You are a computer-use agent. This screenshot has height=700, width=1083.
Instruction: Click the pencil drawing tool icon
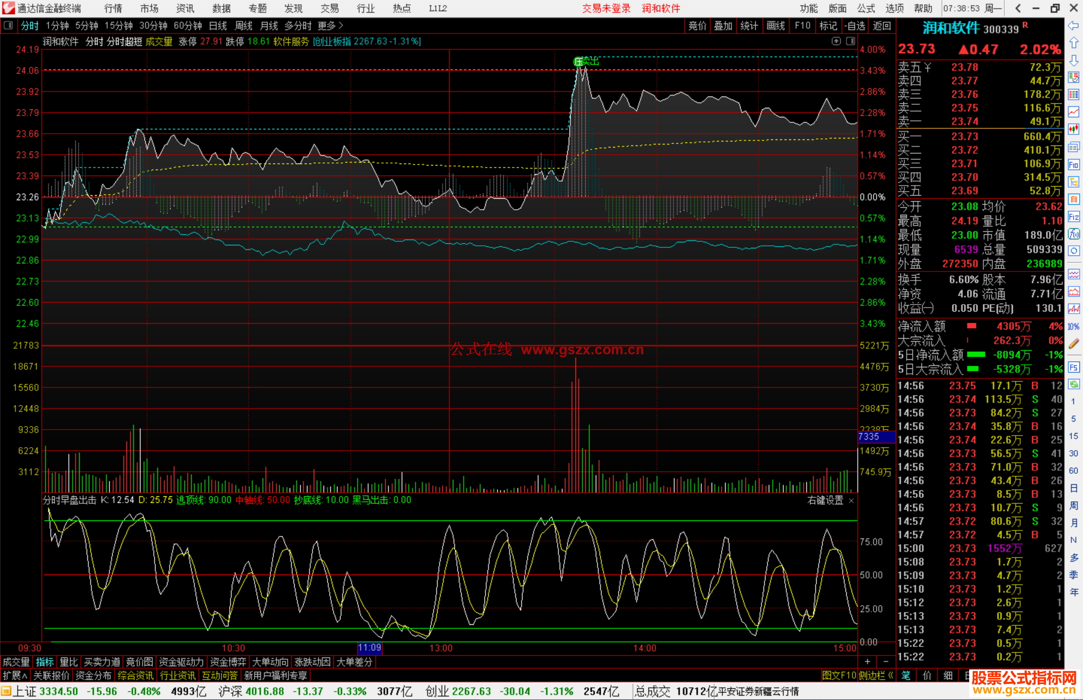(x=1073, y=344)
